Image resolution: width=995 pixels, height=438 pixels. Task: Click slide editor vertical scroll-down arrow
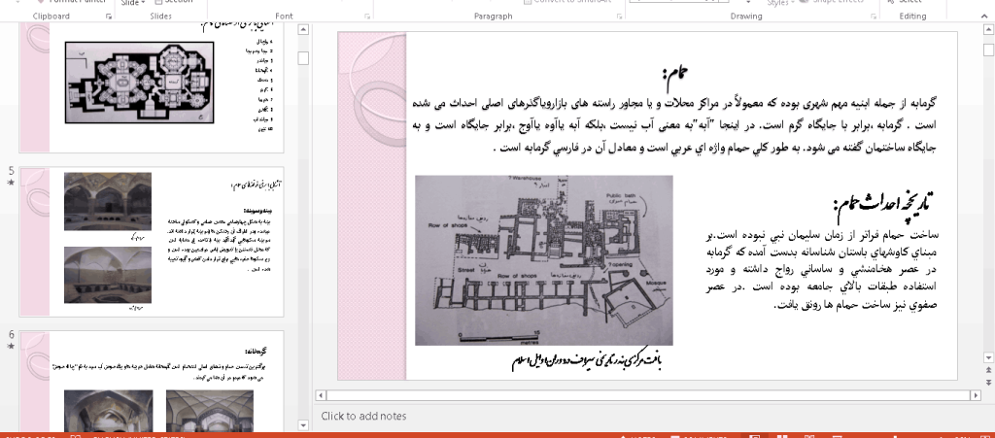987,356
